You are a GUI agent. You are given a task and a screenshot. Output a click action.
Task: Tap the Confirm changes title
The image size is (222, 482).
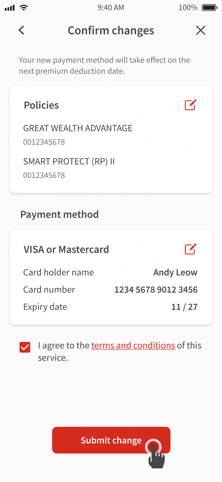tap(111, 31)
